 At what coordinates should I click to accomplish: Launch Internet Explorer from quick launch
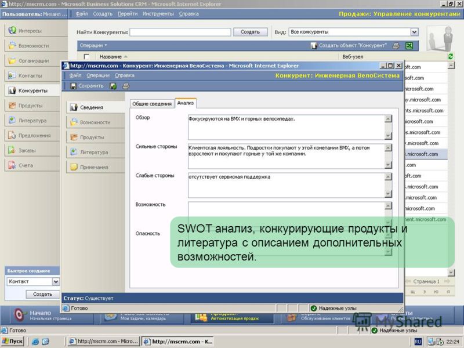pos(35,342)
